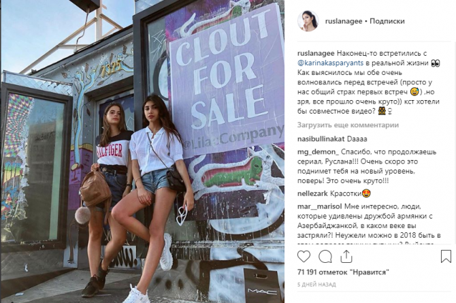This screenshot has width=456, height=303.
Task: Toggle the Подписки following button
Action: tap(387, 21)
